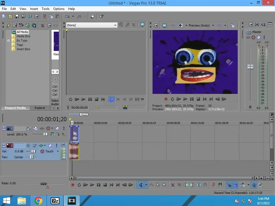Select All Media in tree
Image resolution: width=275 pixels, height=206 pixels.
click(22, 32)
